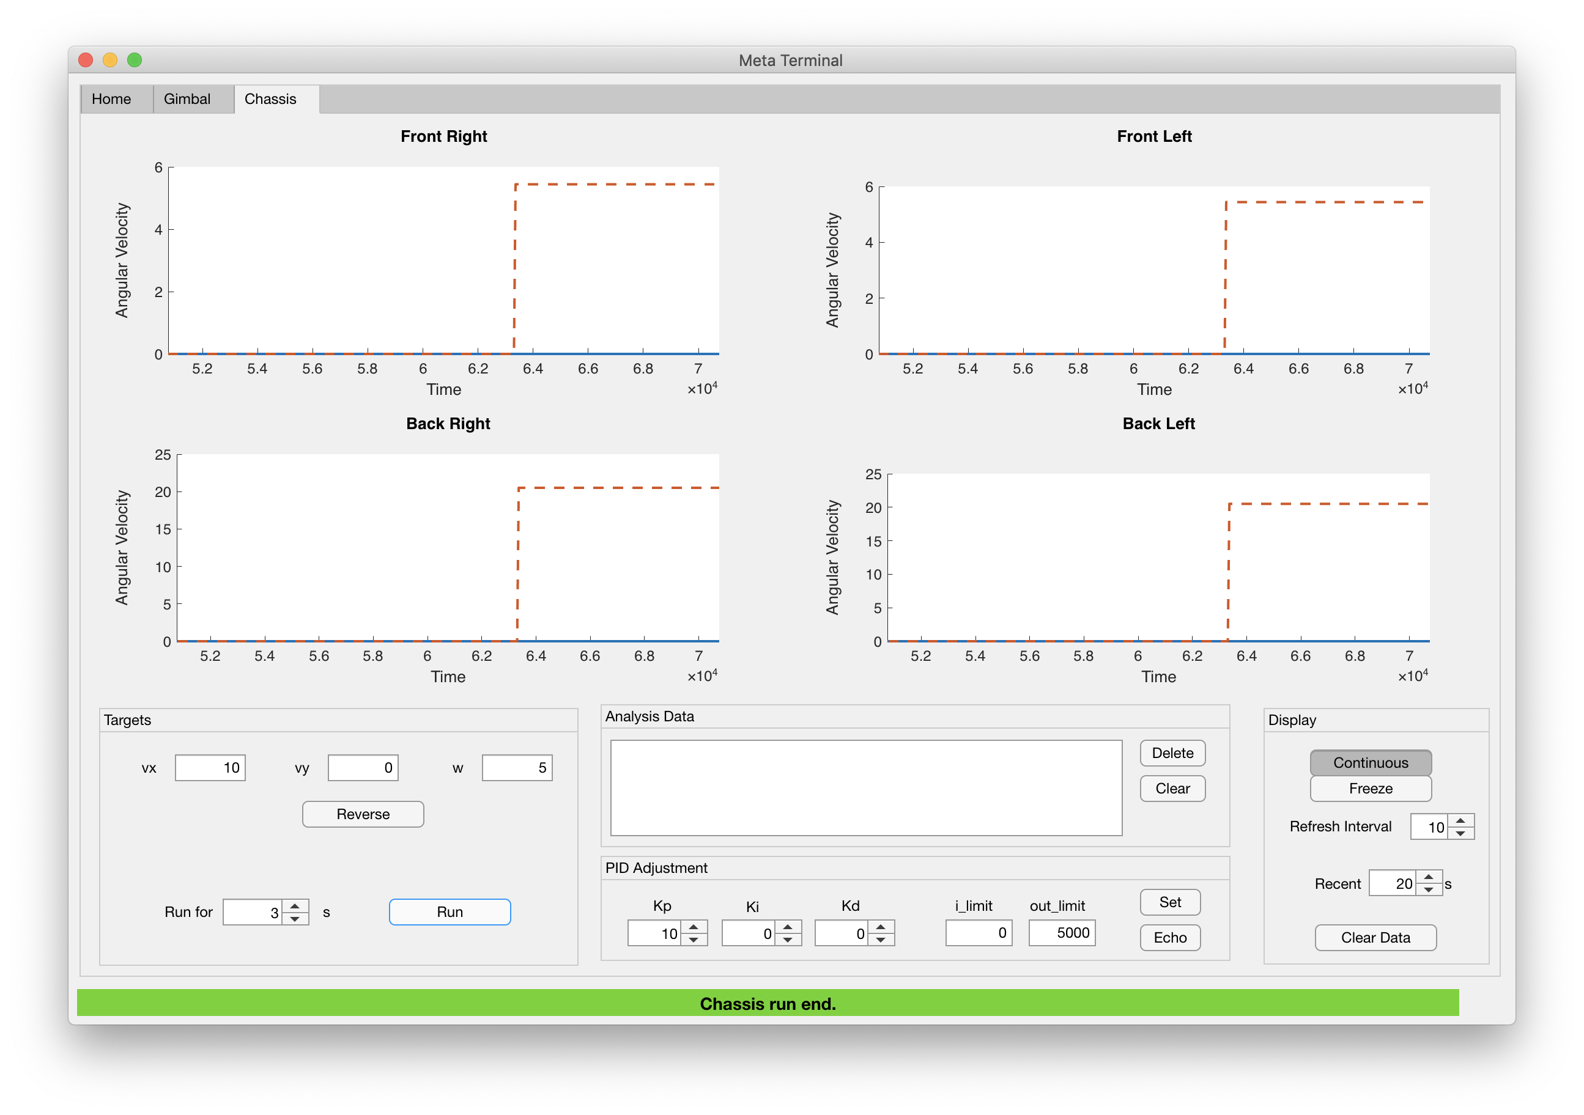Click the Reverse button
Viewport: 1584px width, 1115px height.
363,814
